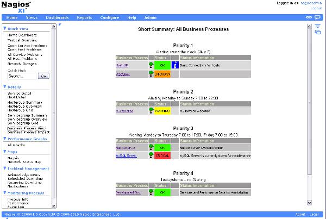Open Process Info in sidebar
Screen dimensions: 326x219
click(18, 199)
